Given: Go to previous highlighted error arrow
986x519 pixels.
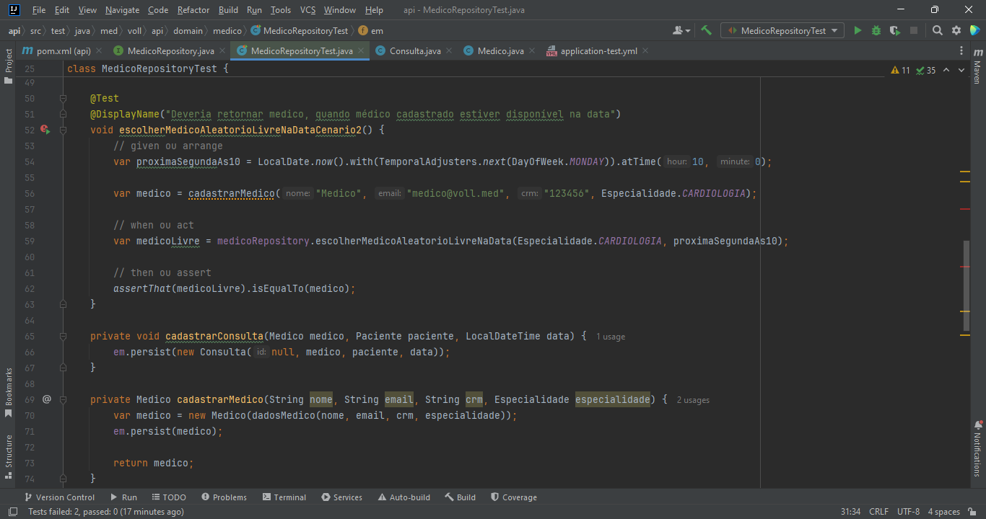Looking at the screenshot, I should (x=947, y=70).
